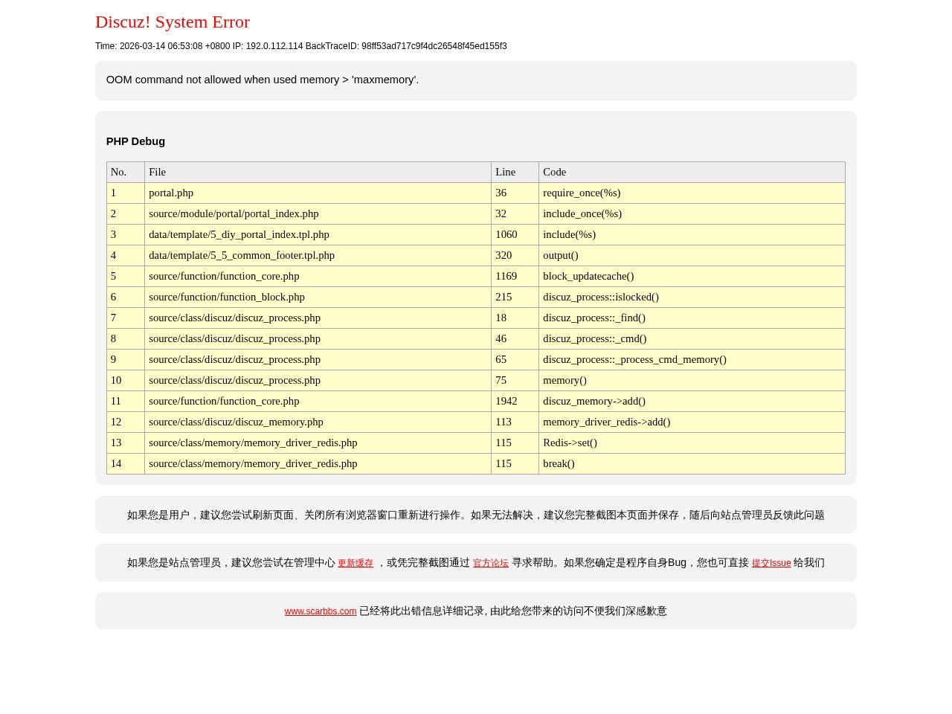The image size is (952, 714).
Task: Click the PHP Debug heading
Action: [135, 141]
